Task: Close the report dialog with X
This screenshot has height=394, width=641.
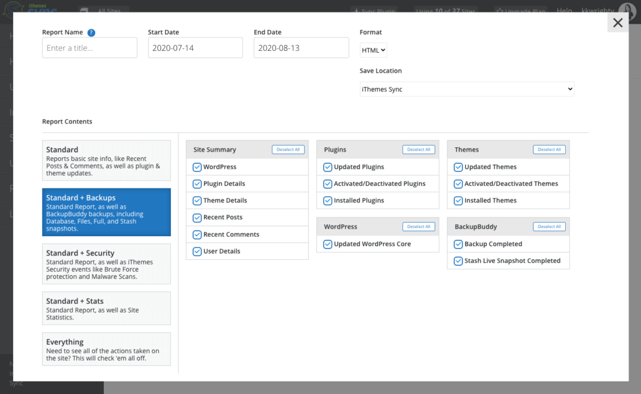Action: [618, 23]
